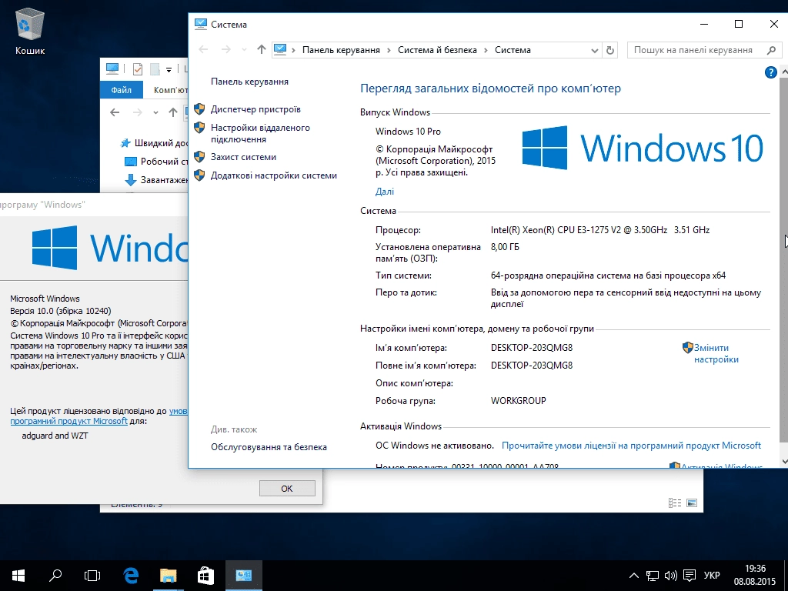Open Додаткові настройки системи

(273, 175)
